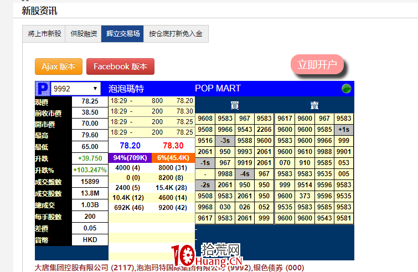This screenshot has height=272, width=418.
Task: Click broker cell 9901 in sell table
Action: point(344,152)
